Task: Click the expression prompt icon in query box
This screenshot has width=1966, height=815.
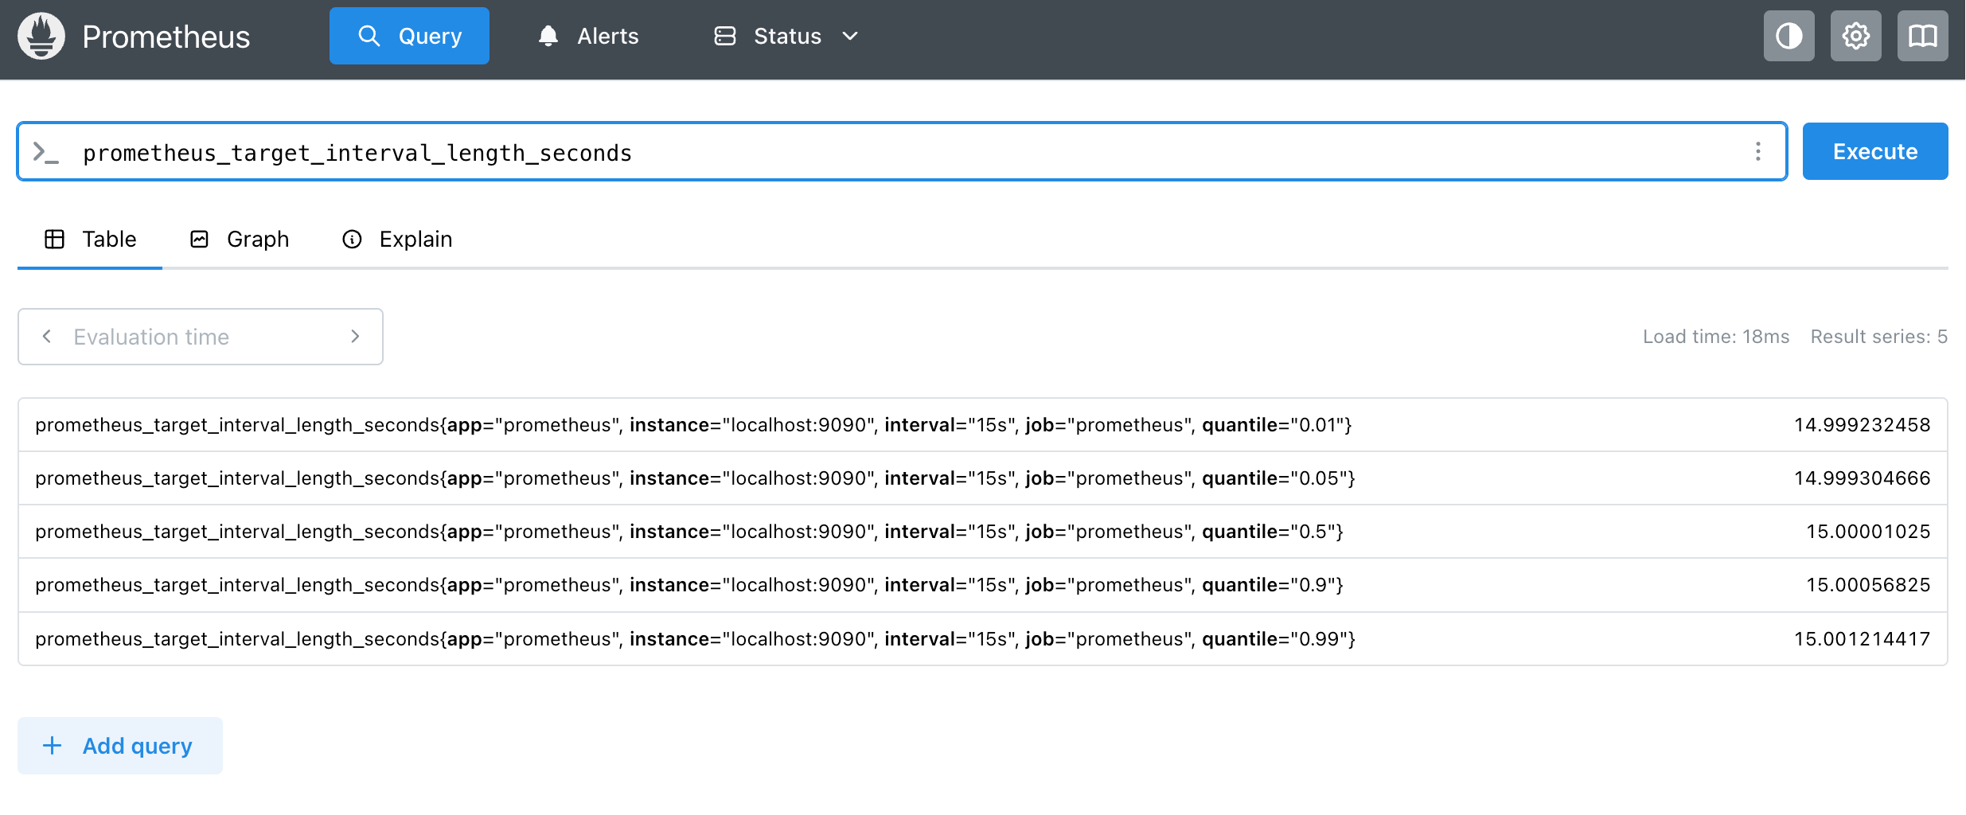Action: [46, 152]
